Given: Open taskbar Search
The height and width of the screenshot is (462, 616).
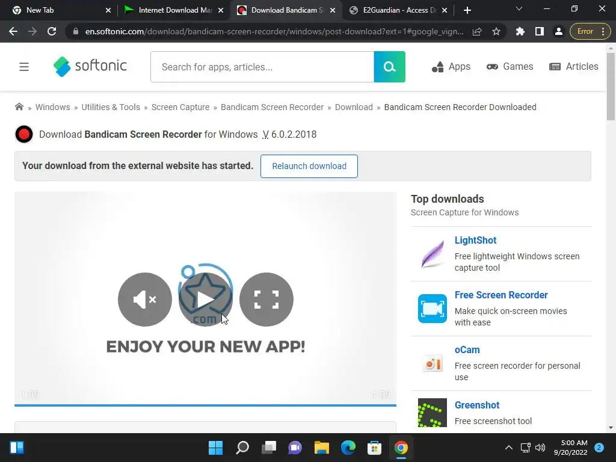Looking at the screenshot, I should (242, 448).
